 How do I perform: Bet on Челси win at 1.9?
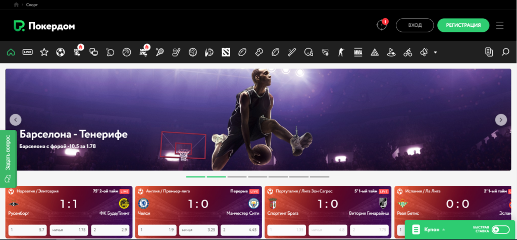pyautogui.click(x=157, y=230)
